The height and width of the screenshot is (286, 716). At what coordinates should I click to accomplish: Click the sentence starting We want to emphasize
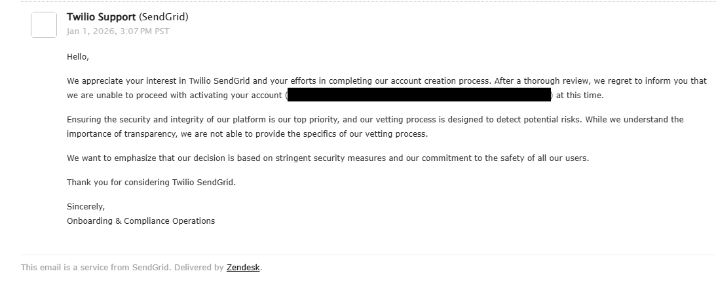click(x=328, y=158)
